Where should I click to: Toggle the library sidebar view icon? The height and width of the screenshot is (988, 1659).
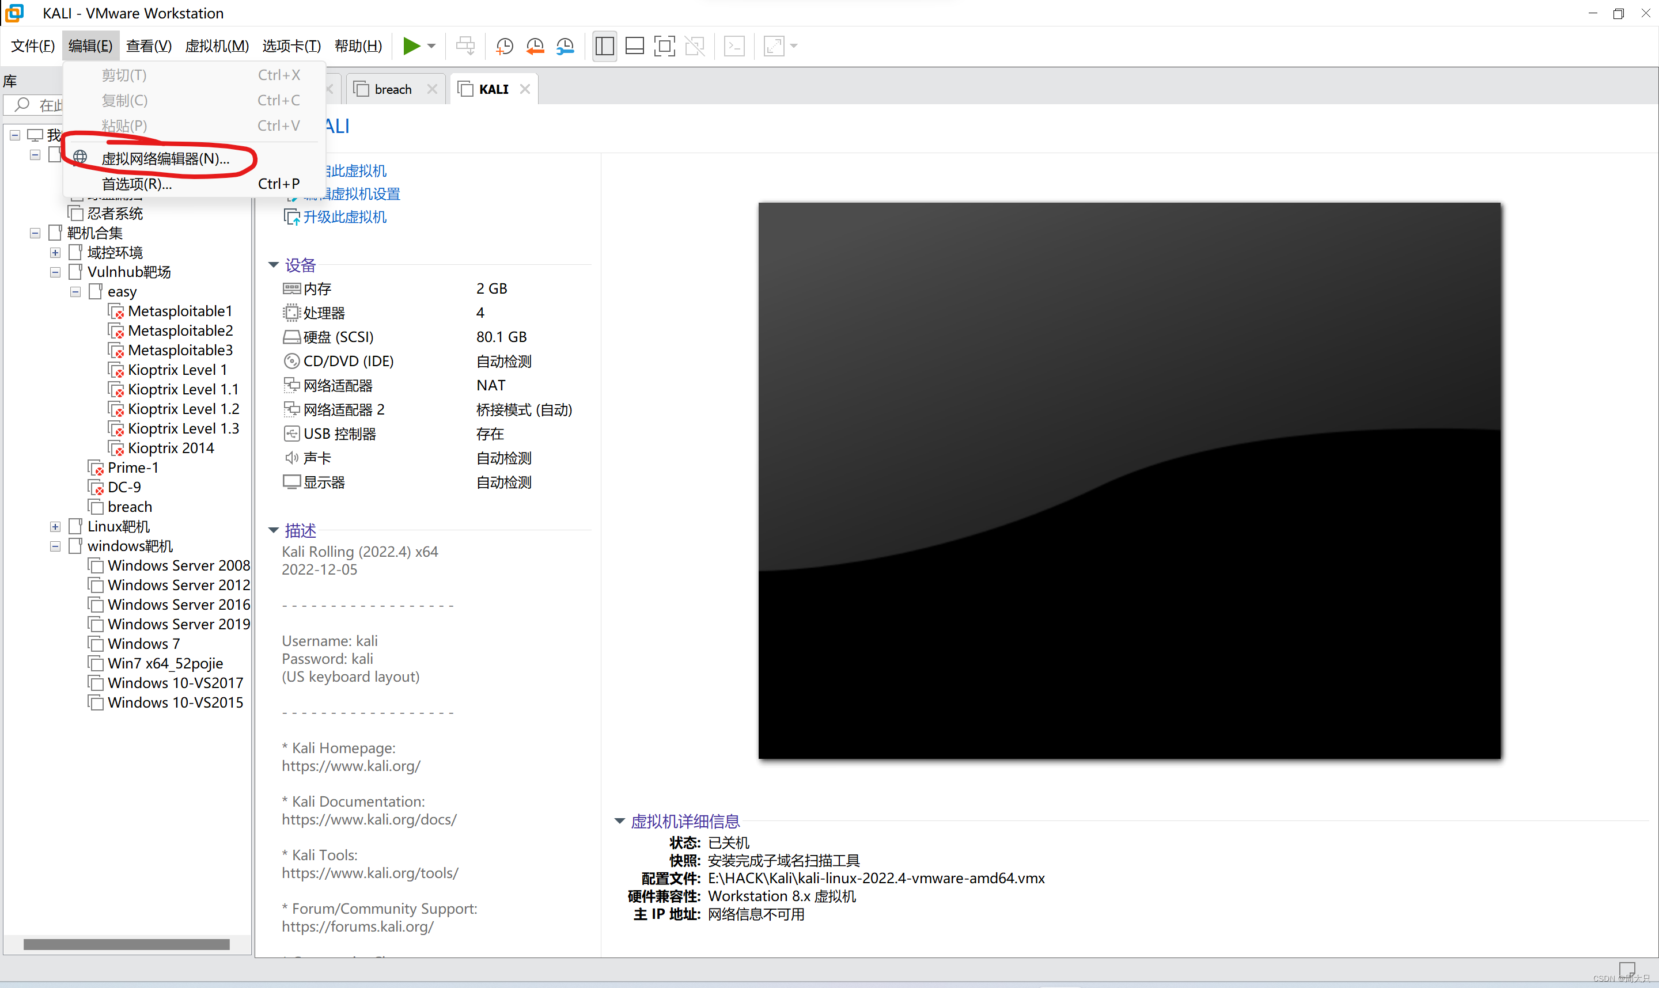pos(604,46)
